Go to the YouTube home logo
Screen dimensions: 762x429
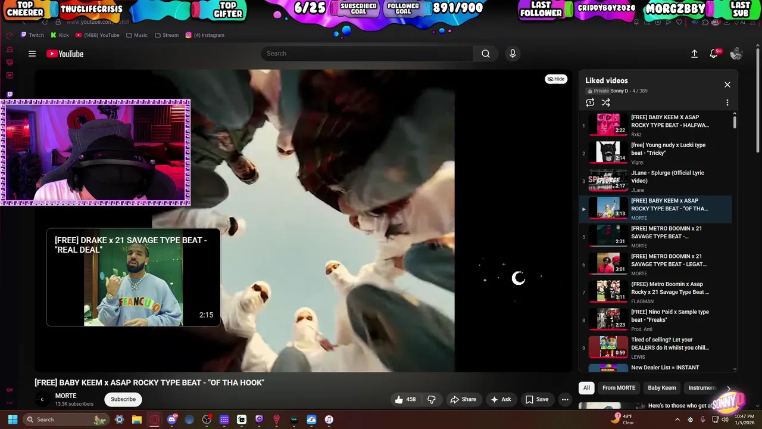[x=65, y=54]
